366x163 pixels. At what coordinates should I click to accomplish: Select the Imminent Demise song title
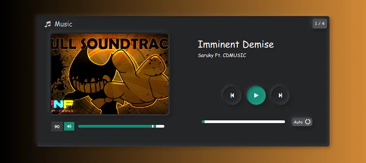coord(236,44)
